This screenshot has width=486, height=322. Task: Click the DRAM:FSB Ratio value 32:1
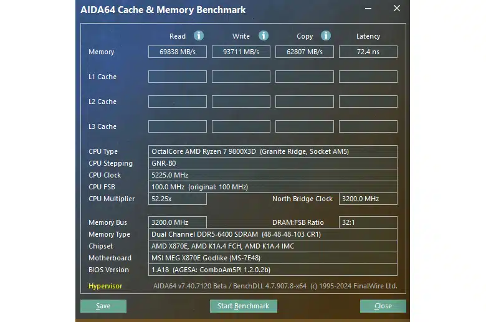[368, 222]
